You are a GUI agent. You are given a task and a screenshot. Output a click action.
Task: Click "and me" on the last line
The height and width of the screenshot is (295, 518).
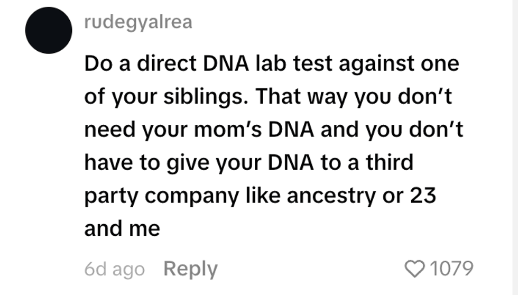click(x=122, y=228)
